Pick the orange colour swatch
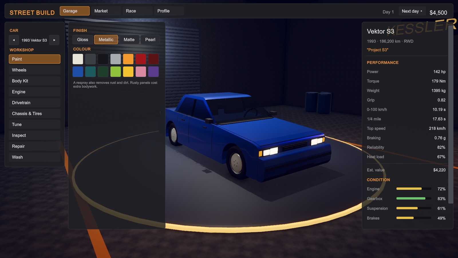Viewport: 458px width, 258px height. coord(128,59)
